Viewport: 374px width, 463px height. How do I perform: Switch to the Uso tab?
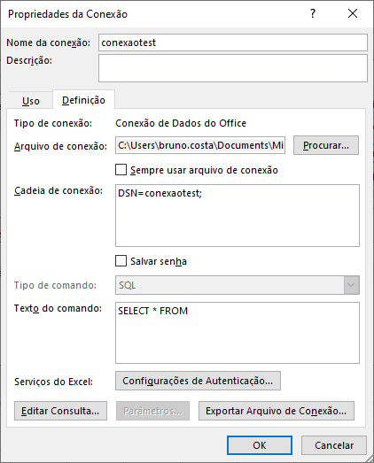point(31,101)
